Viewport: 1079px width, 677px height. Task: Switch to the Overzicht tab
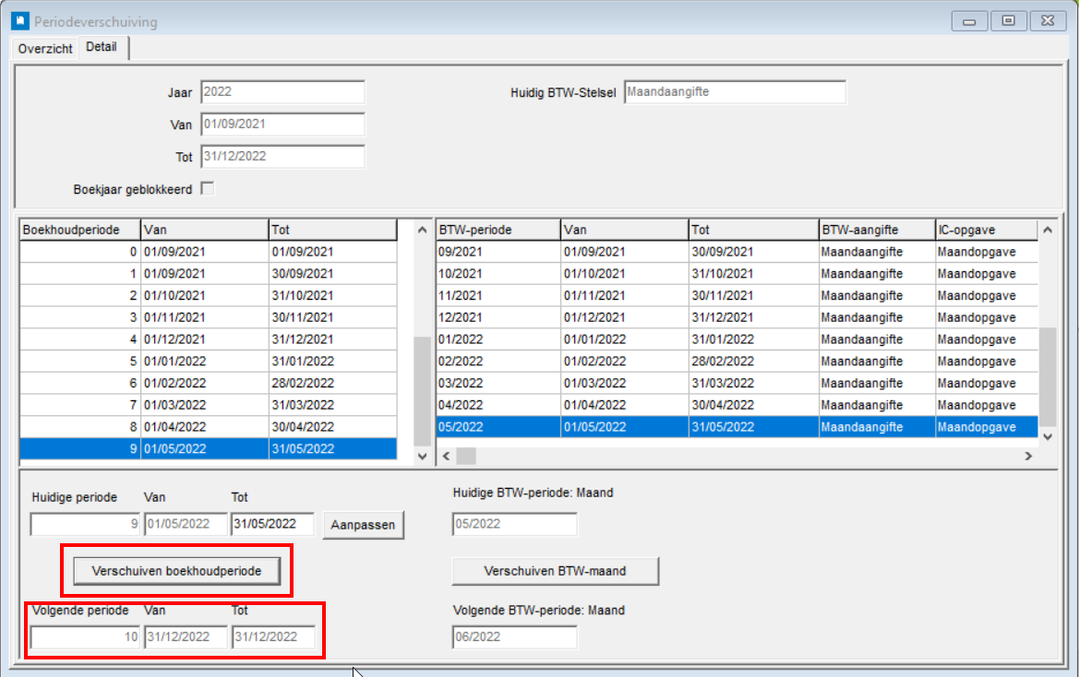[45, 48]
